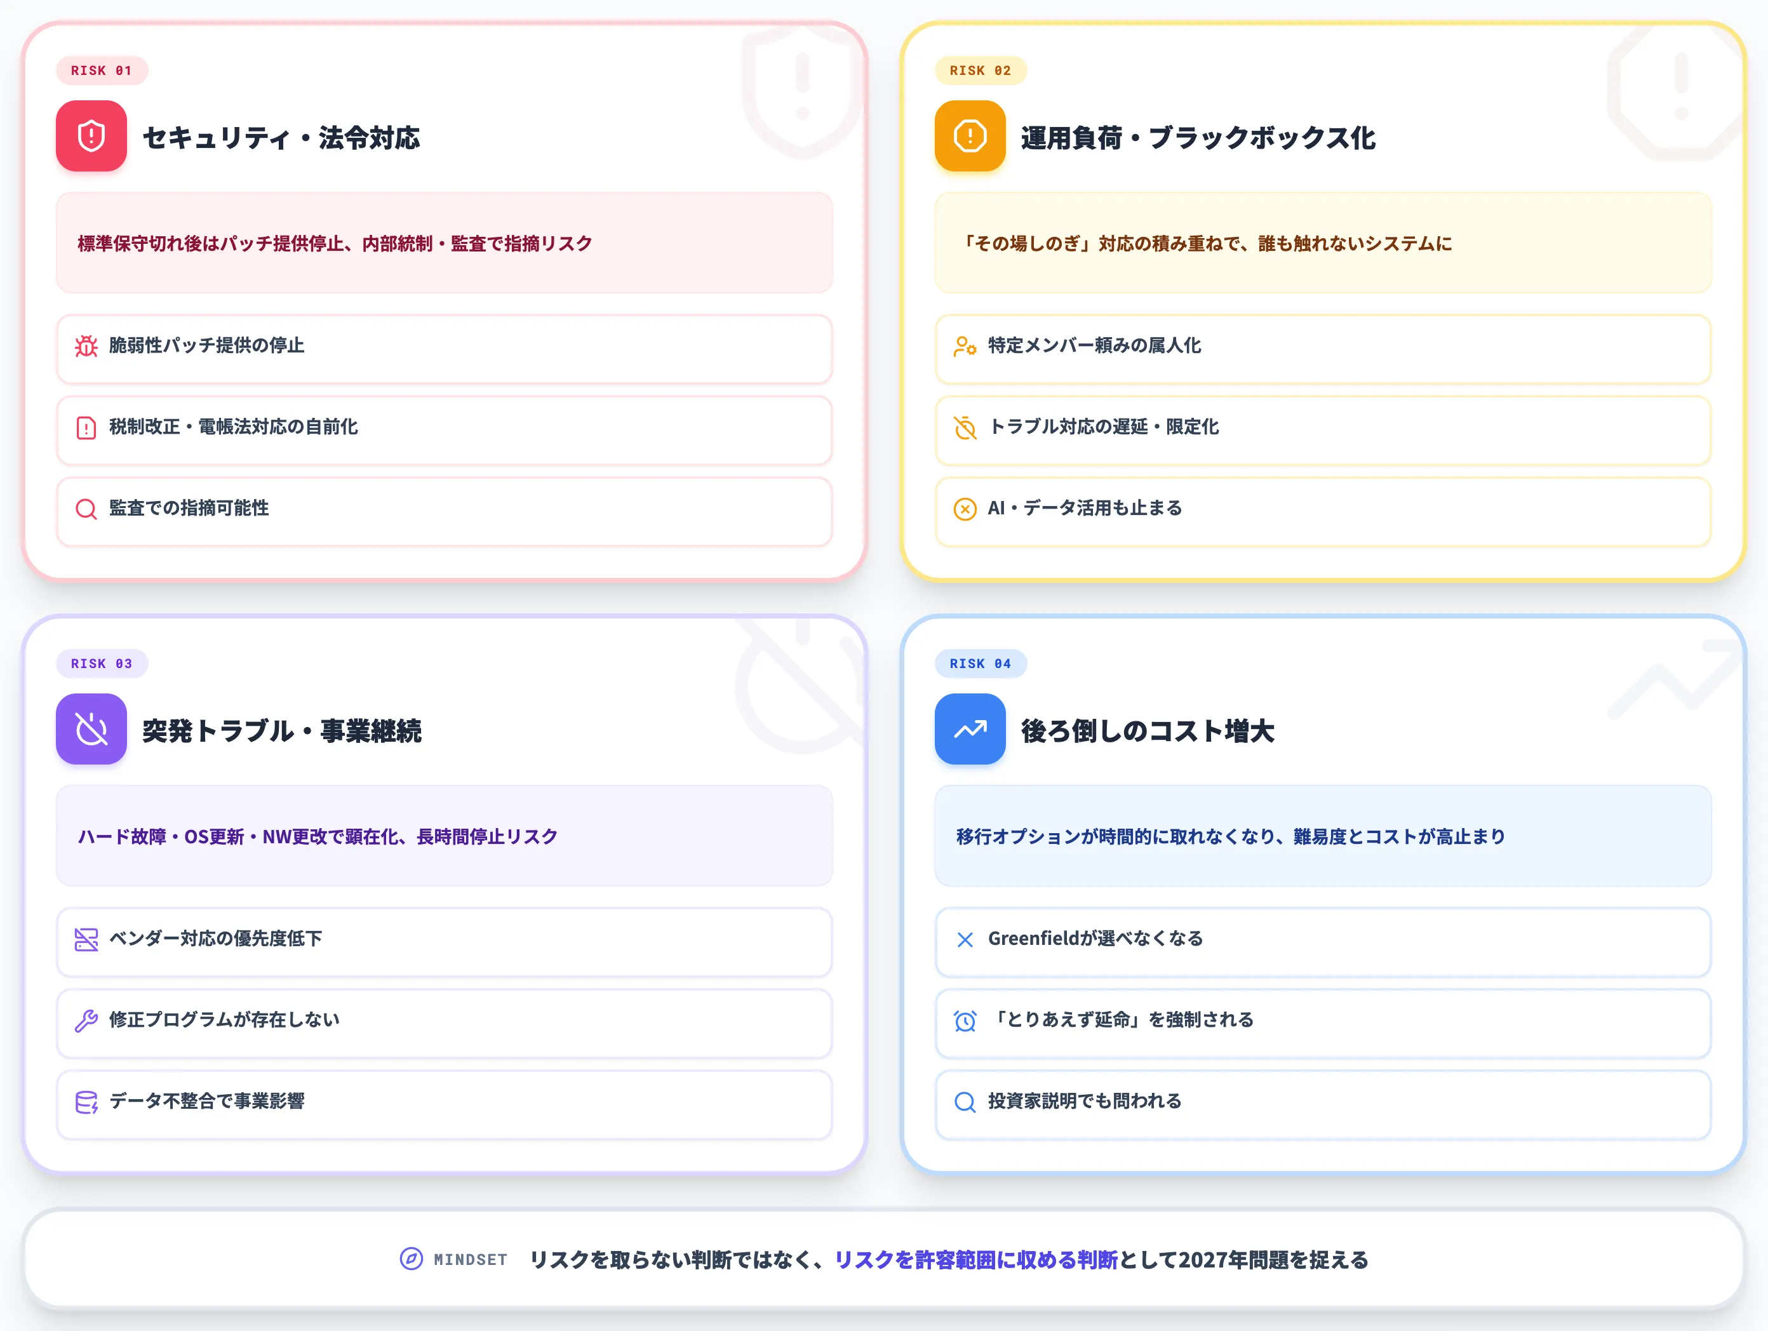Click the compass icon next to MINDSET
Image resolution: width=1768 pixels, height=1331 pixels.
pyautogui.click(x=411, y=1259)
